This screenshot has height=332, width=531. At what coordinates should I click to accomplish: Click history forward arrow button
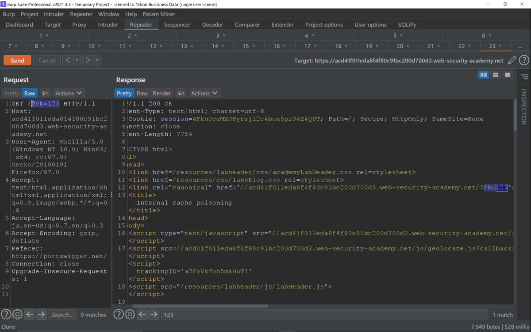coord(88,60)
